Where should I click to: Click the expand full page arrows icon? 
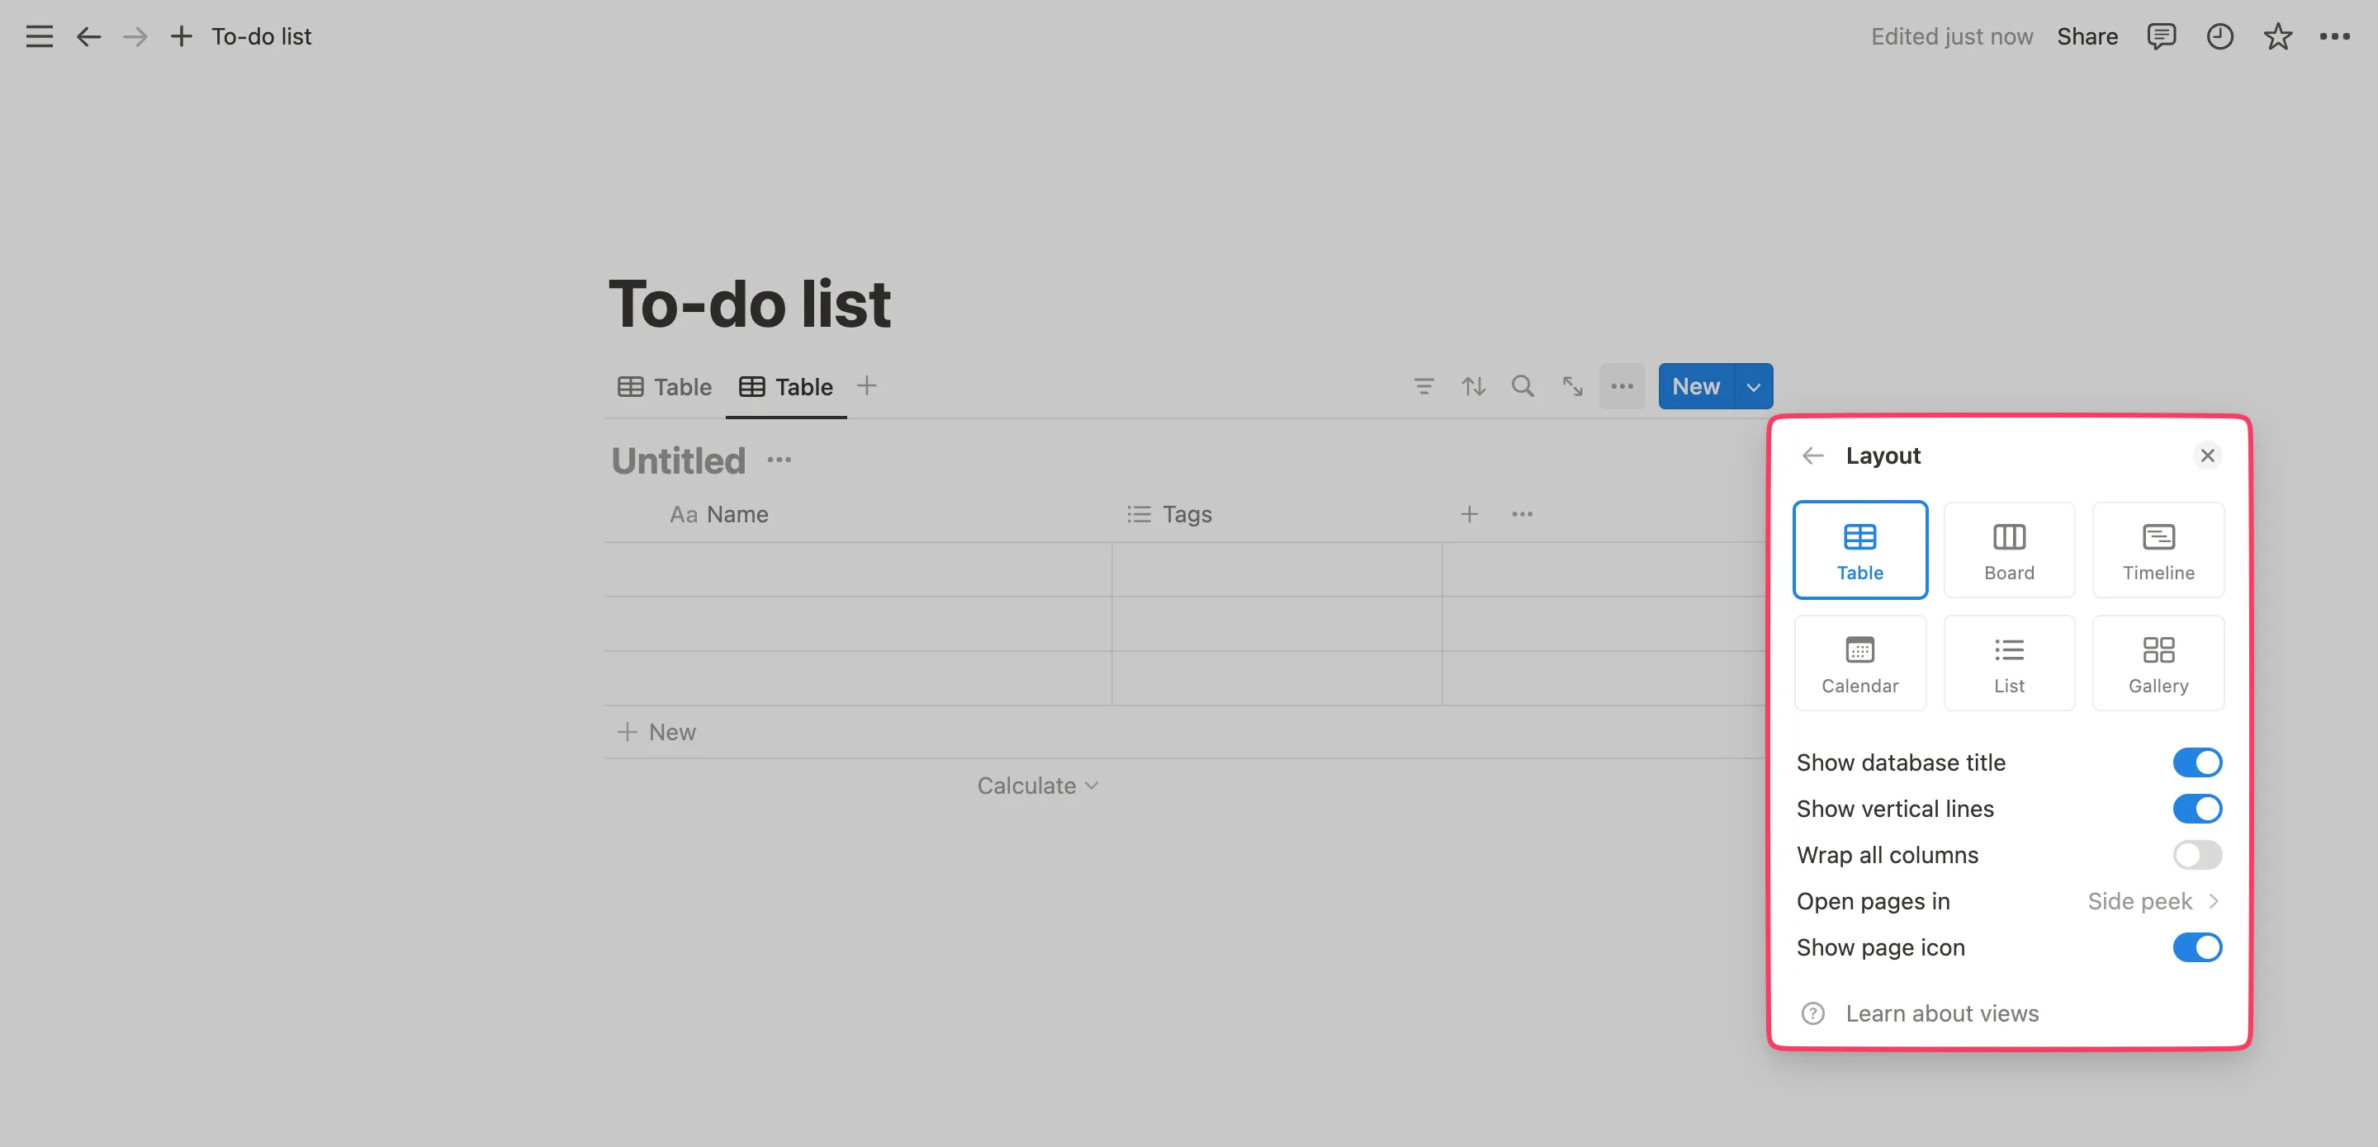click(x=1572, y=385)
